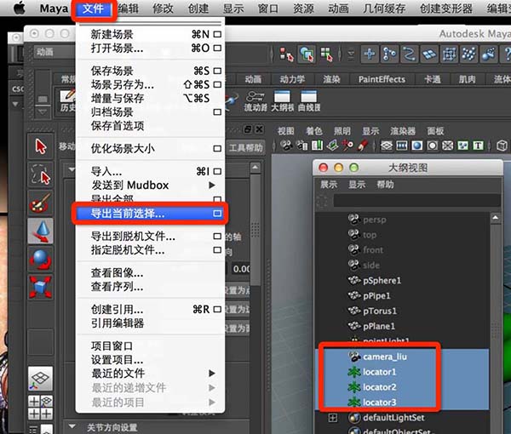Screen dimensions: 511x434
Task: Click the 工具帮助 button
Action: [245, 148]
